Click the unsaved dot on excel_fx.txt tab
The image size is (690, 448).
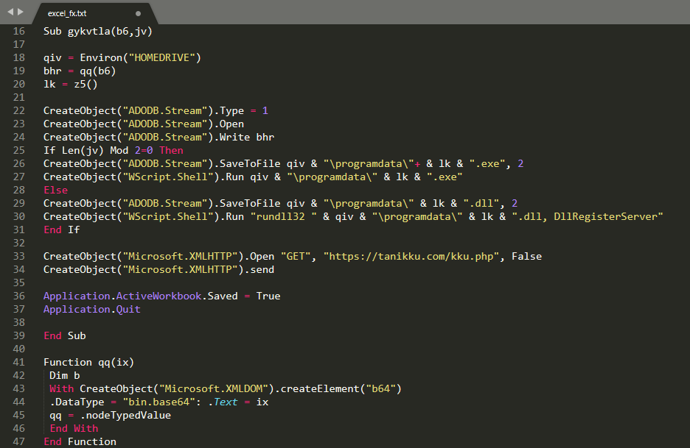point(138,14)
